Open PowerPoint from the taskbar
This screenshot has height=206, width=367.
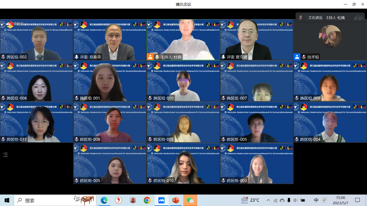tap(176, 200)
